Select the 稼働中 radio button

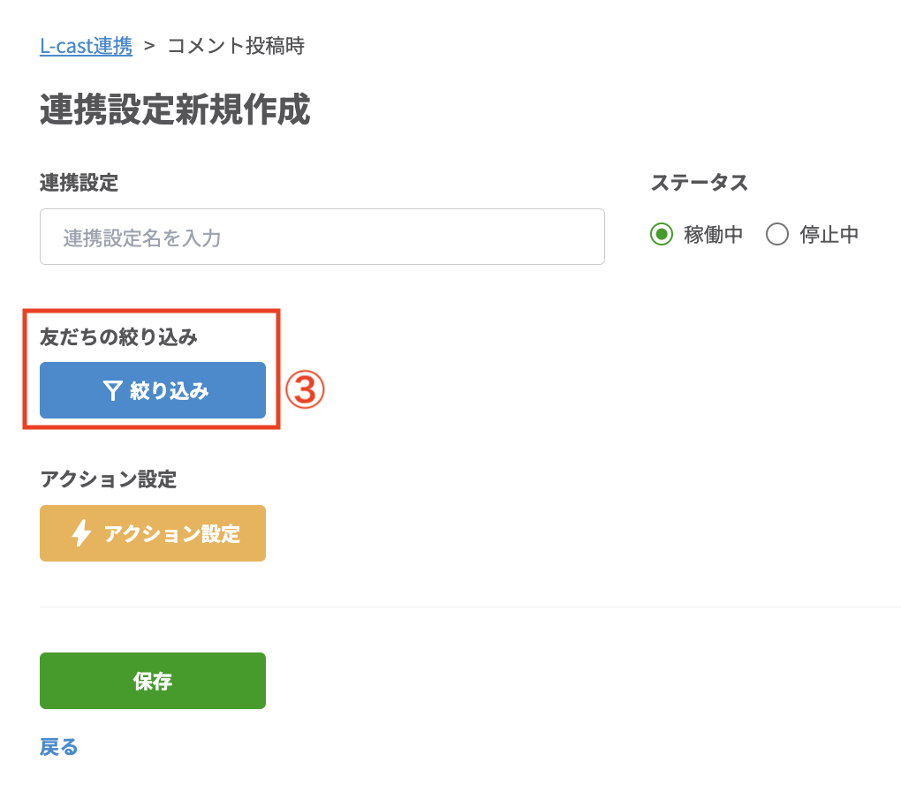(662, 235)
